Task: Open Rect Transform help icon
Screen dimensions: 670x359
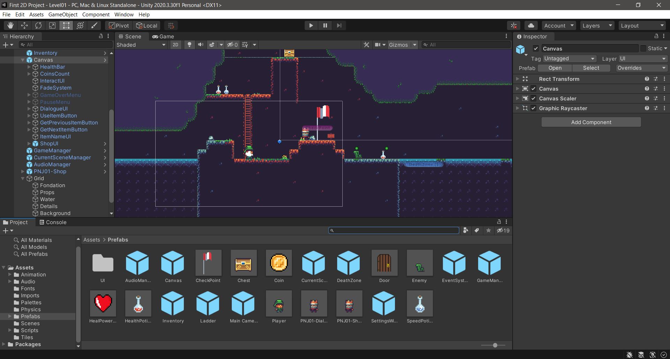Action: 647,79
